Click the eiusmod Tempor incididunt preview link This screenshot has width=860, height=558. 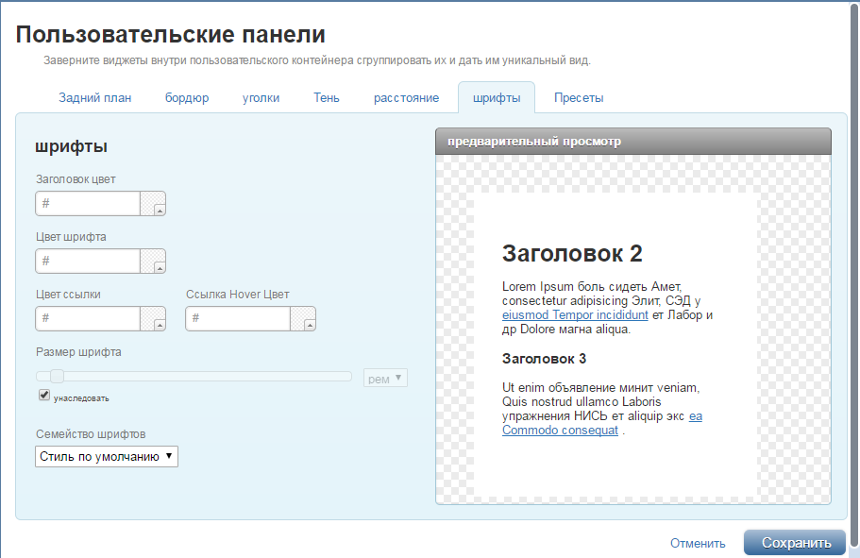pos(575,315)
